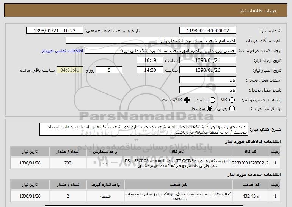The image size is (292, 207).
Task: Click goods table header واحد شمارش
Action: 105,152
